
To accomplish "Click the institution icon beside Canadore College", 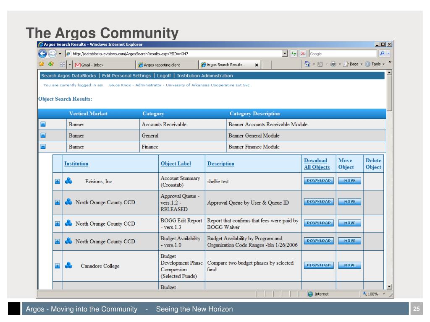I will (x=68, y=265).
